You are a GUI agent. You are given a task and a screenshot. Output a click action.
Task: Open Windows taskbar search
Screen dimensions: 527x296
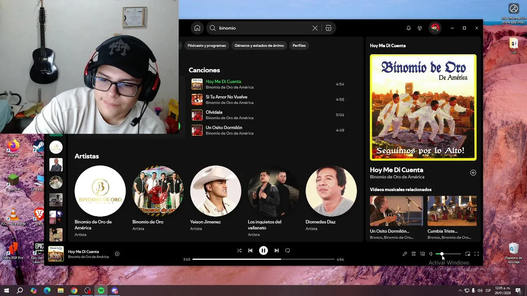[20, 291]
